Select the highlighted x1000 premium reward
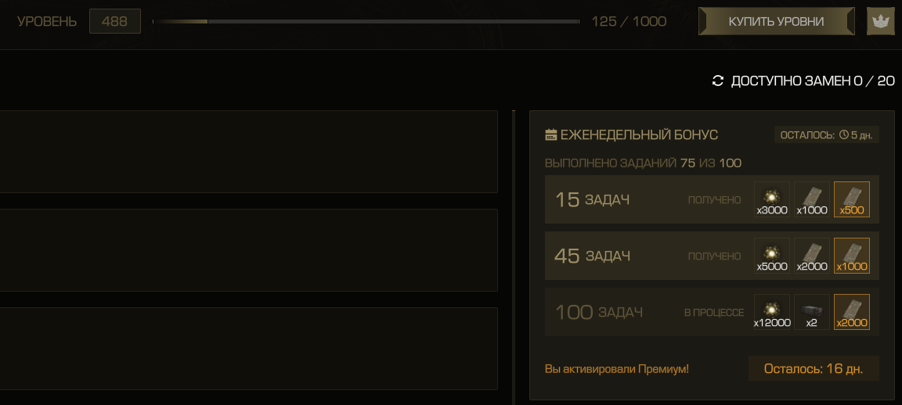 [851, 256]
